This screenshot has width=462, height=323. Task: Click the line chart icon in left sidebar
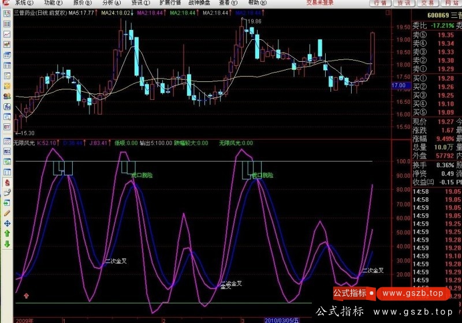[x=7, y=34]
